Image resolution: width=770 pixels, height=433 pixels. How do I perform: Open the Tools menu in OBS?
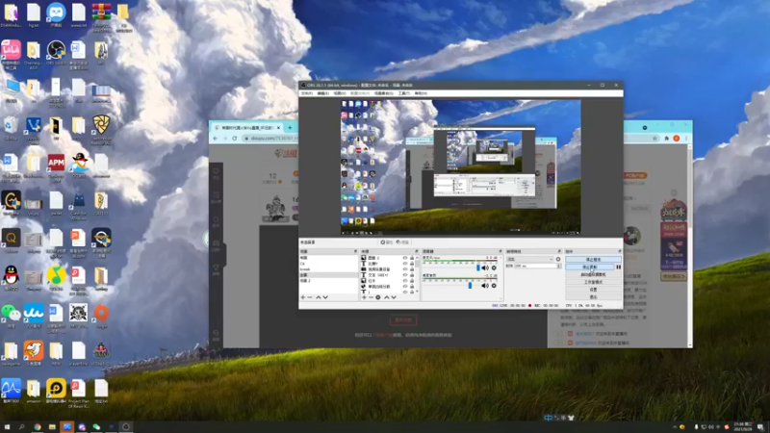(404, 92)
